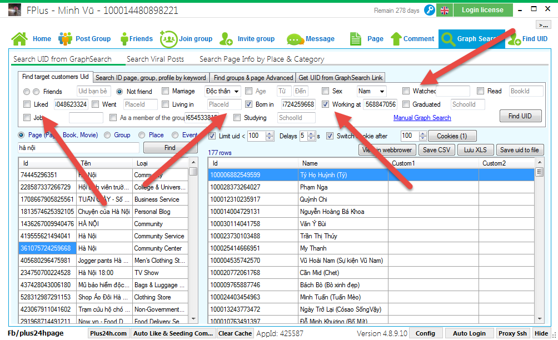This screenshot has width=558, height=340.
Task: Open the Config button
Action: coord(425,333)
